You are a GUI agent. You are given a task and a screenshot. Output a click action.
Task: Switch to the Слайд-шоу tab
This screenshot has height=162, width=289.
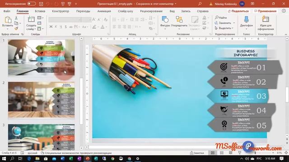point(126,11)
